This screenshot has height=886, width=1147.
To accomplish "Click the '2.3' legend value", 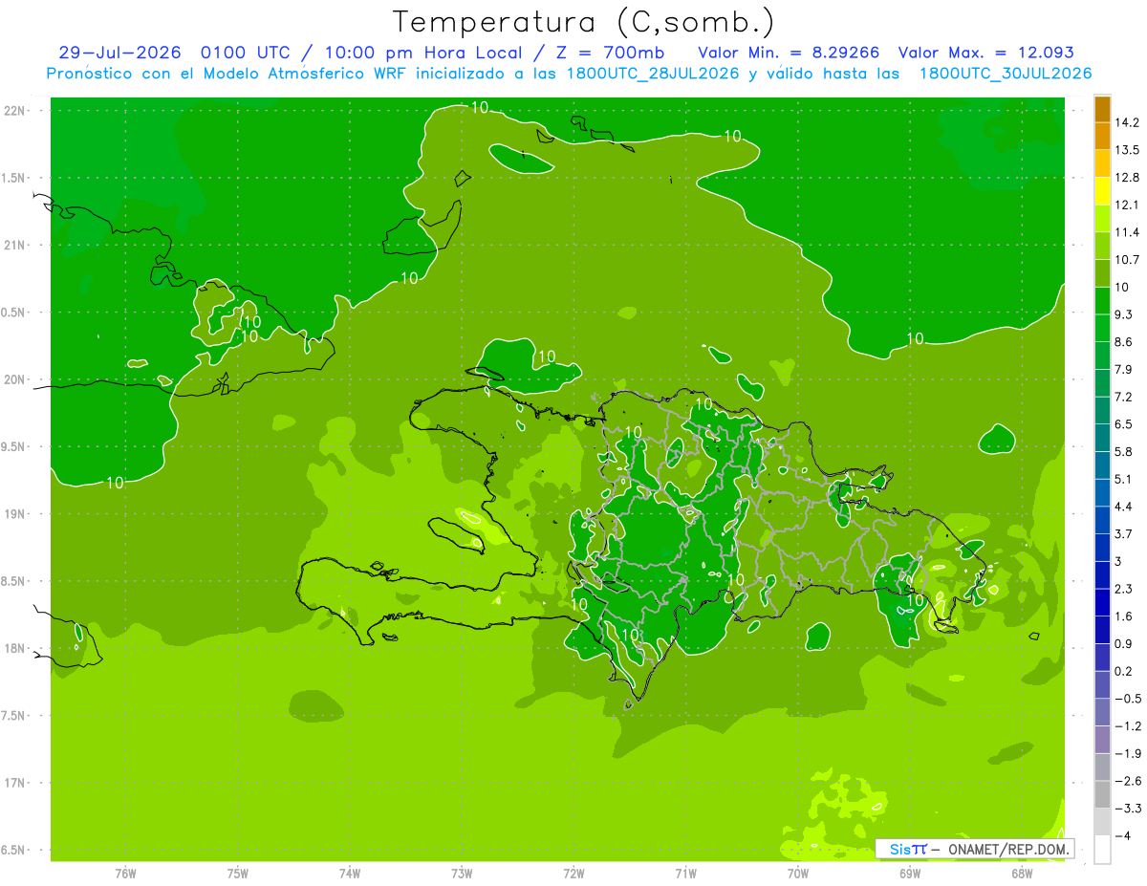I will 1124,589.
